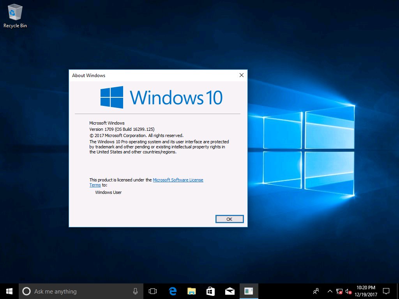Close the About Windows dialog
Viewport: 399px width, 299px height.
coord(242,75)
